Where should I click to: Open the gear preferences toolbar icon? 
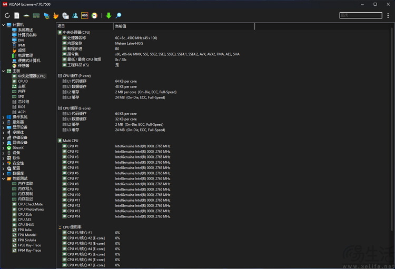[65, 16]
